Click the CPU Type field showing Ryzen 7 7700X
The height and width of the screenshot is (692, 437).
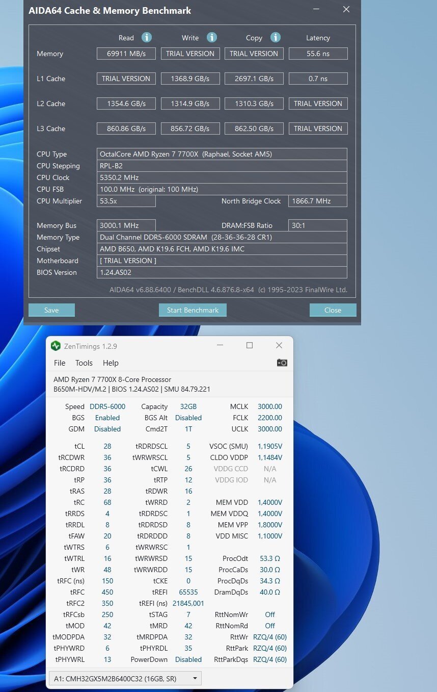click(222, 154)
